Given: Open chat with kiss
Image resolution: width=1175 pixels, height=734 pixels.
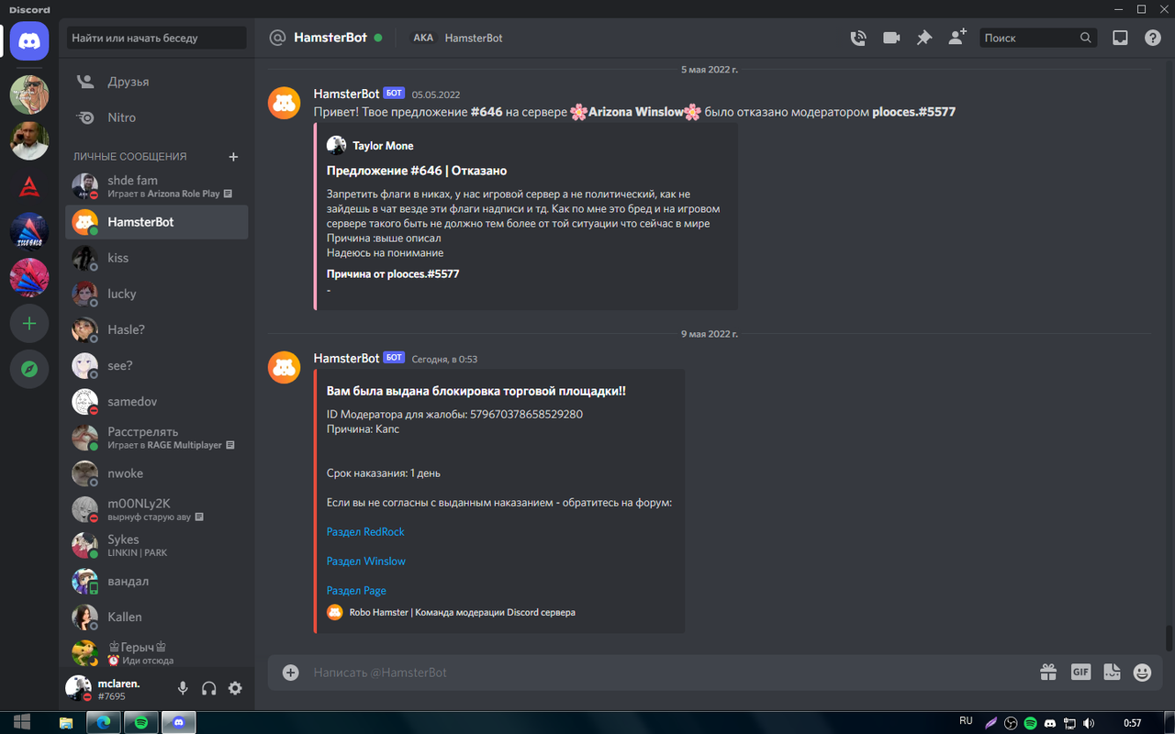Looking at the screenshot, I should pyautogui.click(x=157, y=258).
